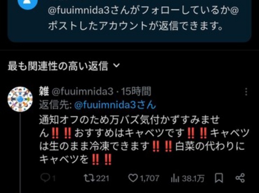Open the @fuuimnida3 handle beside the name
Viewport: 259px width, 193px height.
coord(83,92)
